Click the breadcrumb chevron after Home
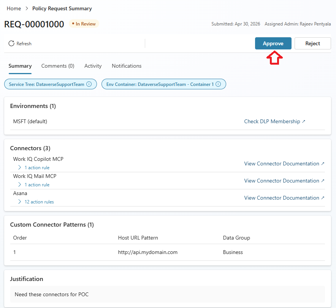This screenshot has height=308, width=336. [27, 8]
